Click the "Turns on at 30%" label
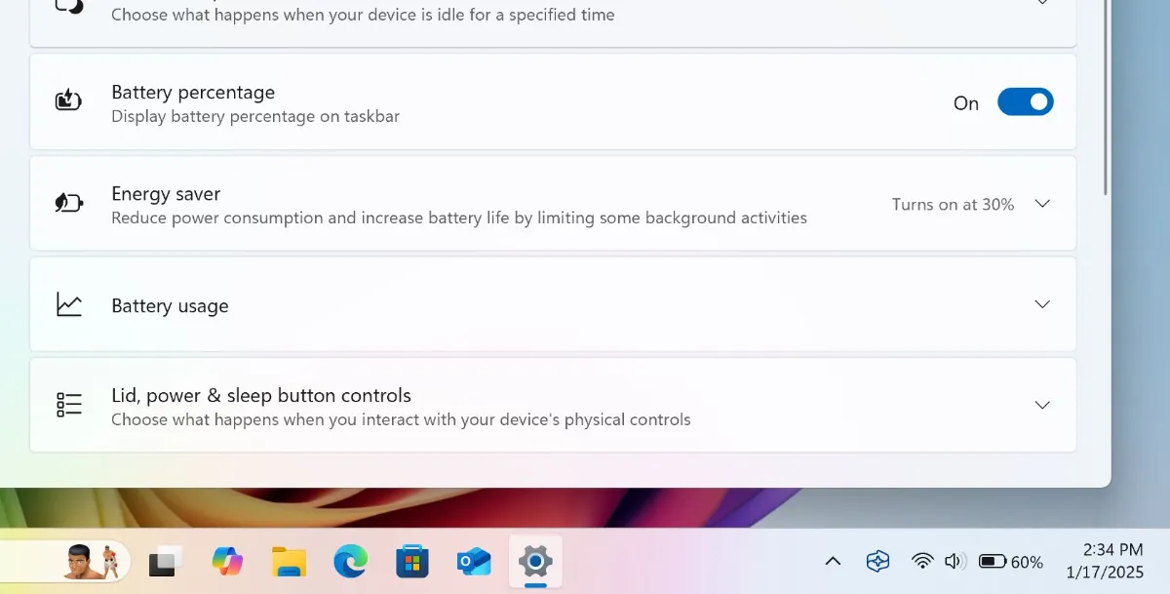 click(953, 204)
